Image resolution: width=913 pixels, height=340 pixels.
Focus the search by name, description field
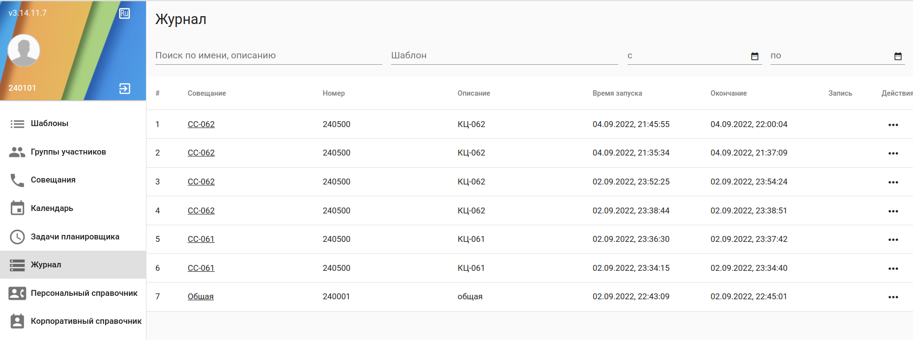click(268, 55)
